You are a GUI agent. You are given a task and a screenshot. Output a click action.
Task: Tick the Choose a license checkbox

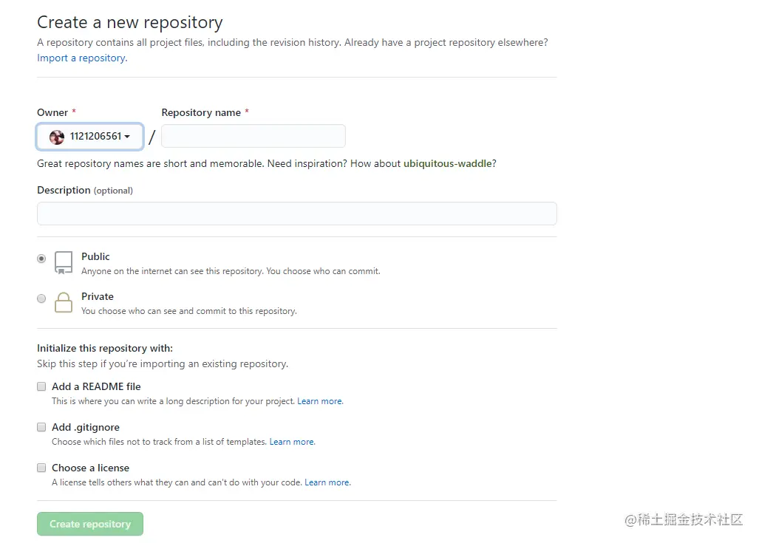(x=41, y=468)
